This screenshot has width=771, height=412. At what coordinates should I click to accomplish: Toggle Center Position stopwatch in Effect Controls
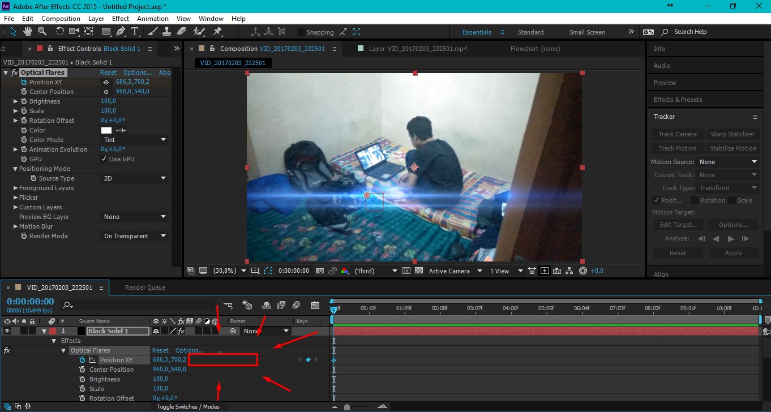coord(24,92)
